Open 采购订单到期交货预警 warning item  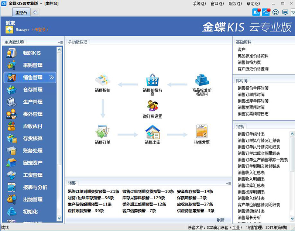[x=93, y=192]
